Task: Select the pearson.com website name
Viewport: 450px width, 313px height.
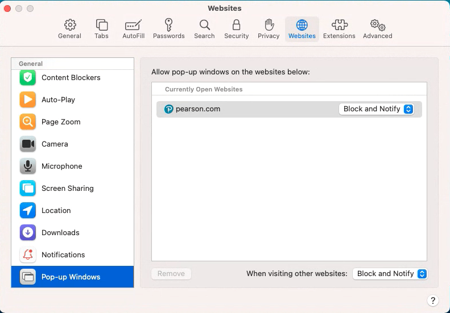Action: [x=198, y=109]
